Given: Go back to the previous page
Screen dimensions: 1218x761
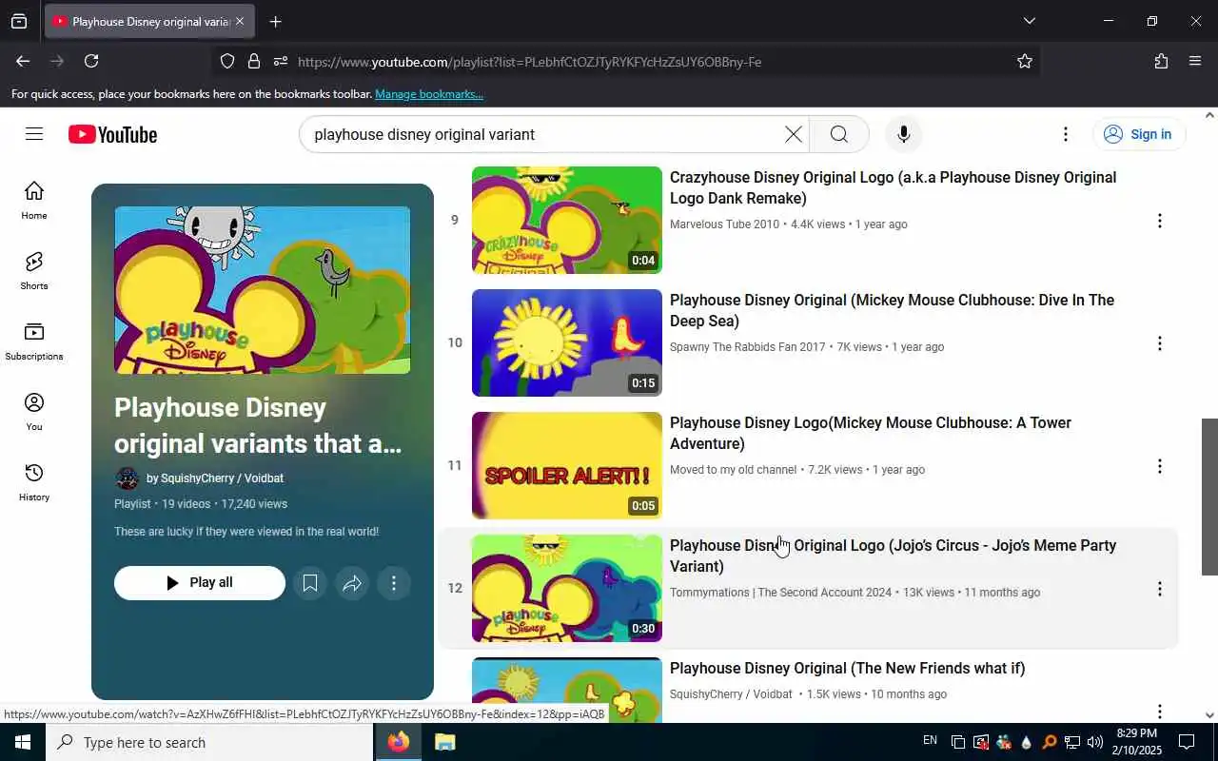Looking at the screenshot, I should tap(23, 61).
